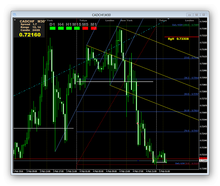Click the green trend box under H4
Image resolution: width=220 pixels, height=186 pixels.
[x=61, y=28]
